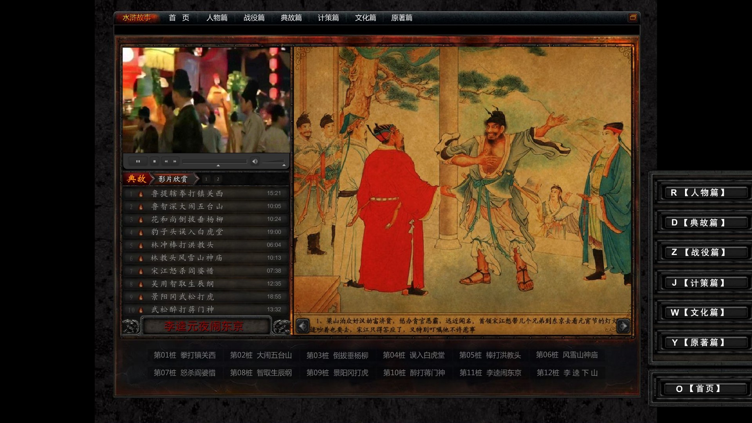Fast-forward the video clip
This screenshot has width=752, height=423.
[x=175, y=161]
